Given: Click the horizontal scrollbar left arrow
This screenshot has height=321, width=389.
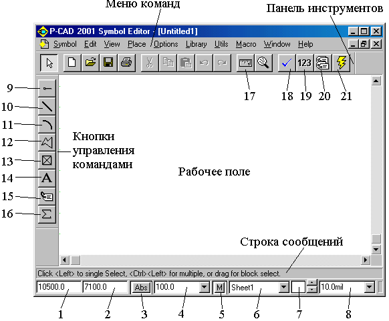Looking at the screenshot, I should click(65, 260).
